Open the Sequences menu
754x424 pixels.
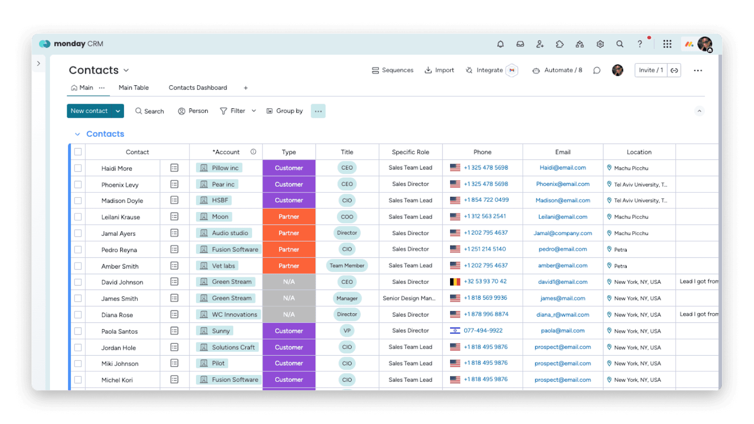(x=393, y=70)
